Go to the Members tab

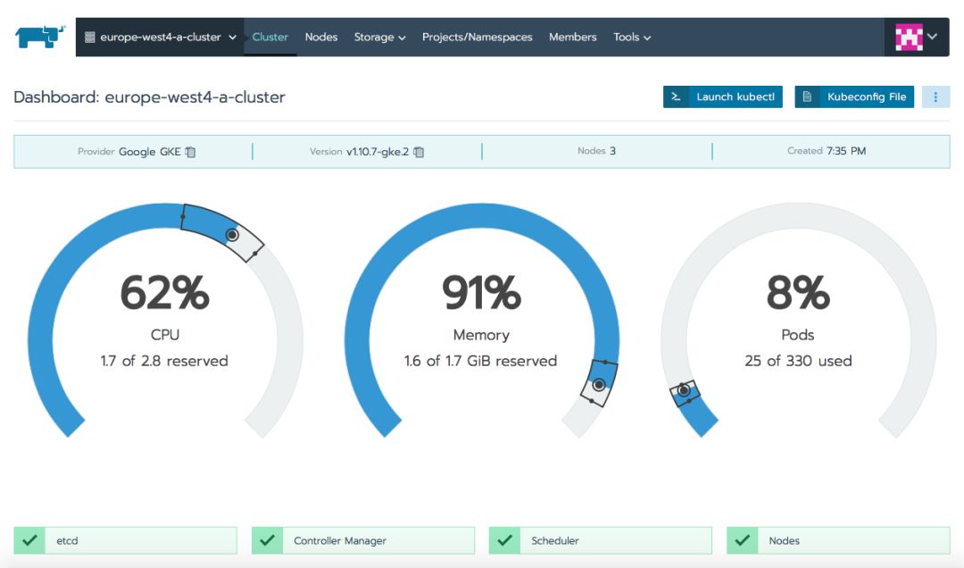pos(572,37)
